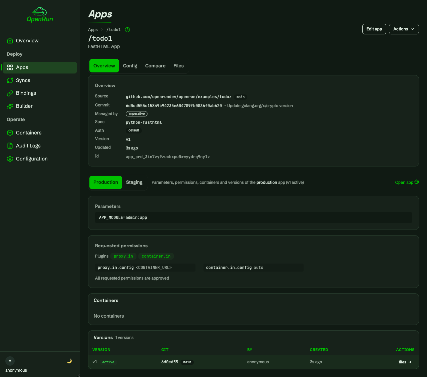Switch to the Compare tab
The width and height of the screenshot is (427, 377).
155,66
